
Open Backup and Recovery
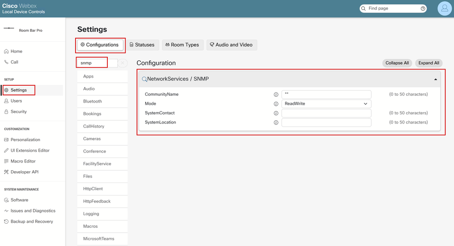[32, 221]
